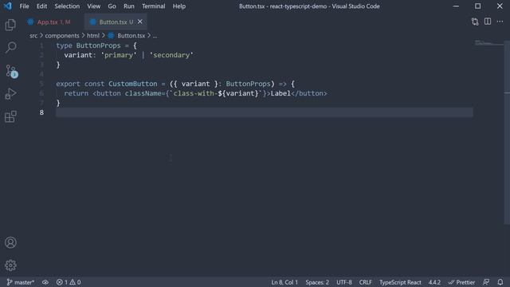Viewport: 510px width, 287px height.
Task: Change language mode TypeScript React
Action: tap(400, 282)
